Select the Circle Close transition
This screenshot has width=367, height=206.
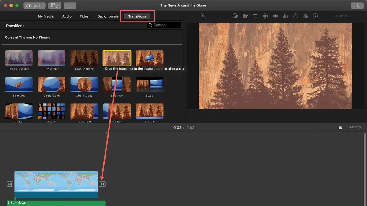pyautogui.click(x=84, y=85)
